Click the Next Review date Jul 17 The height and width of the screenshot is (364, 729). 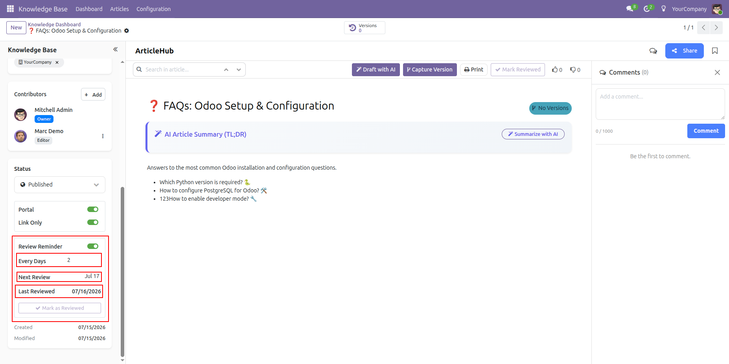tap(92, 276)
